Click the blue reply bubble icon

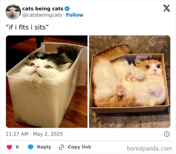pyautogui.click(x=30, y=147)
